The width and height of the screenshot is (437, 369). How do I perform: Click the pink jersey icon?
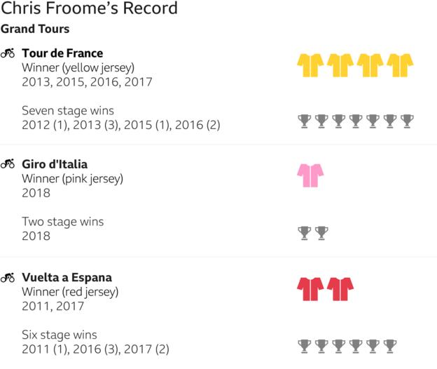310,175
